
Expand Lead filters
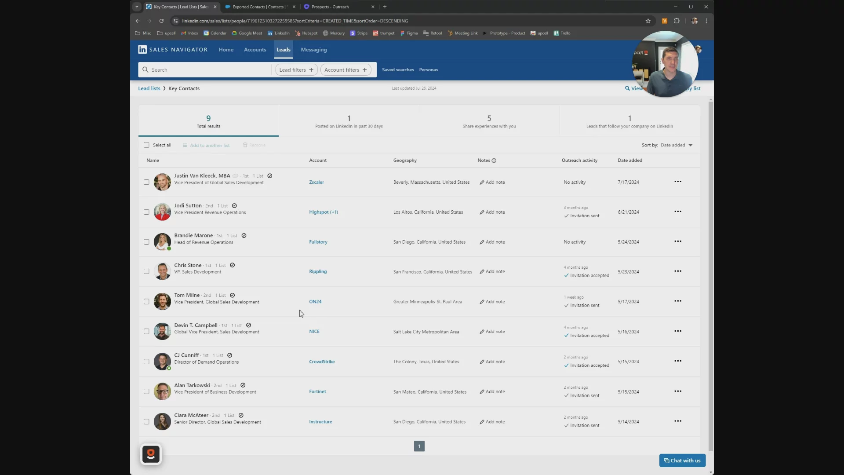point(296,70)
